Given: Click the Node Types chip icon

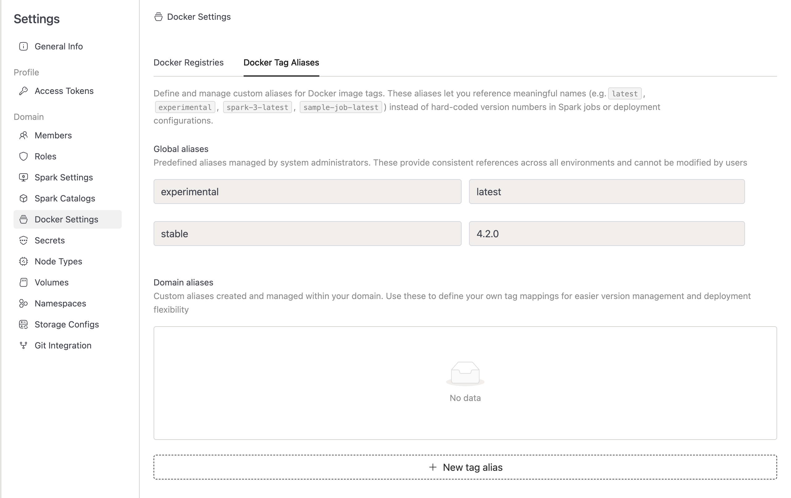Looking at the screenshot, I should [23, 261].
